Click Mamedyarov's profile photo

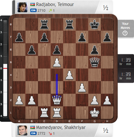click(22, 130)
